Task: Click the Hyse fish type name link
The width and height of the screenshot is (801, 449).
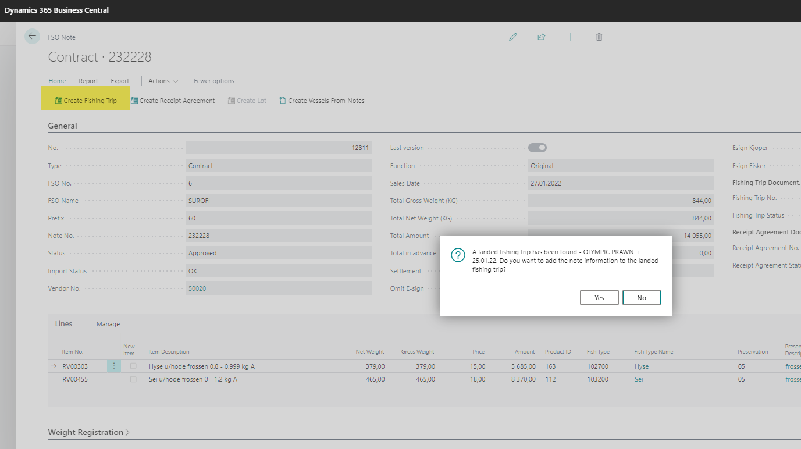Action: point(642,366)
